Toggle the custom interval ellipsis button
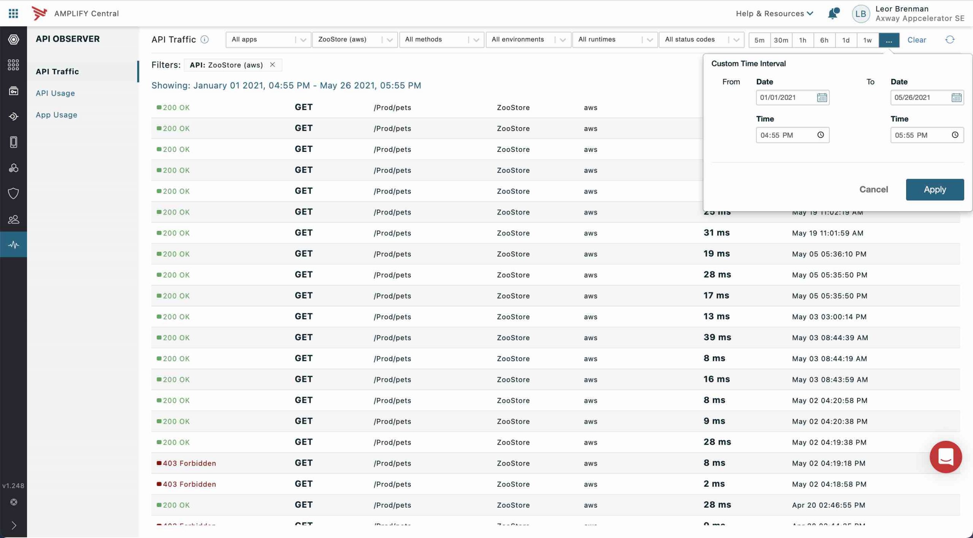The width and height of the screenshot is (973, 538). (x=889, y=40)
